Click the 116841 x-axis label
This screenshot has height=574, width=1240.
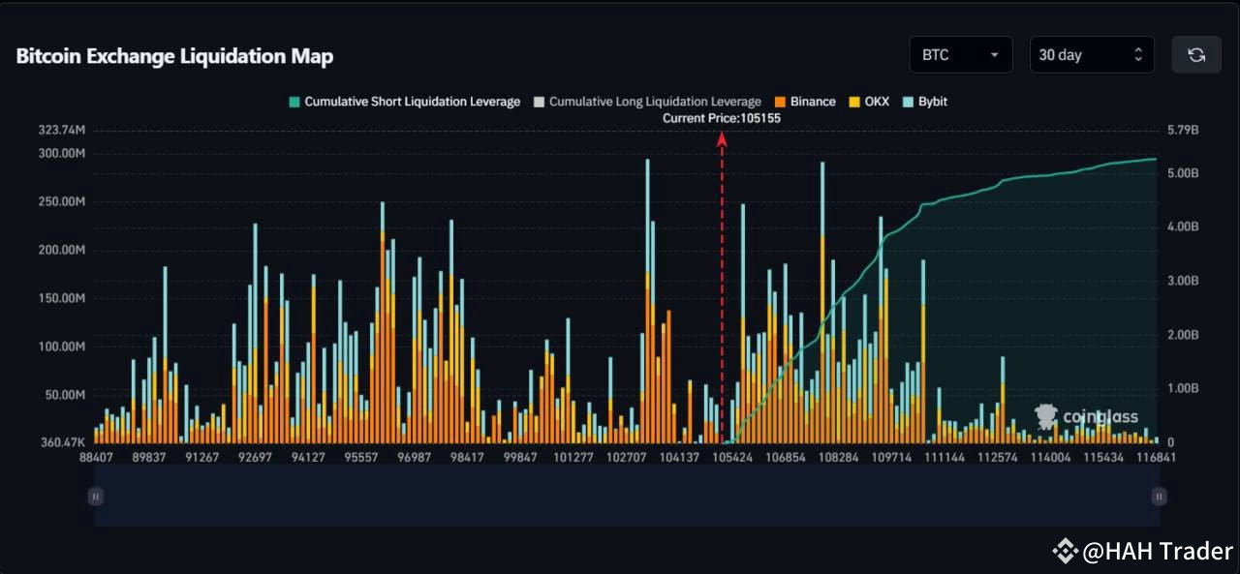point(1157,457)
